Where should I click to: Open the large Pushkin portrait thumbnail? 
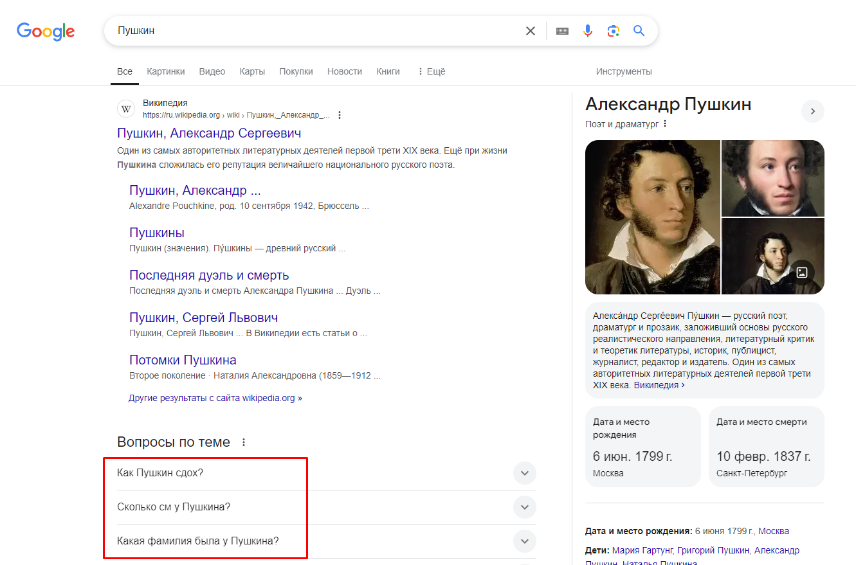click(653, 217)
